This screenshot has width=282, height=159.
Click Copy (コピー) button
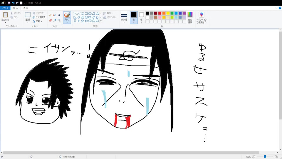(x=14, y=17)
